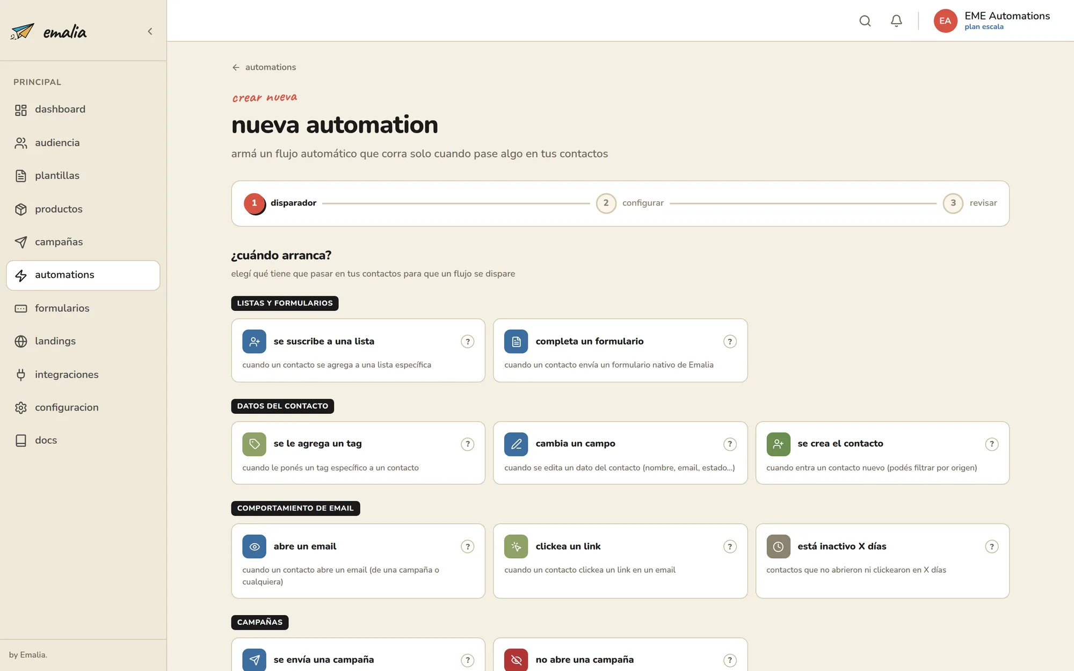Click the dashboard grid icon

point(21,110)
